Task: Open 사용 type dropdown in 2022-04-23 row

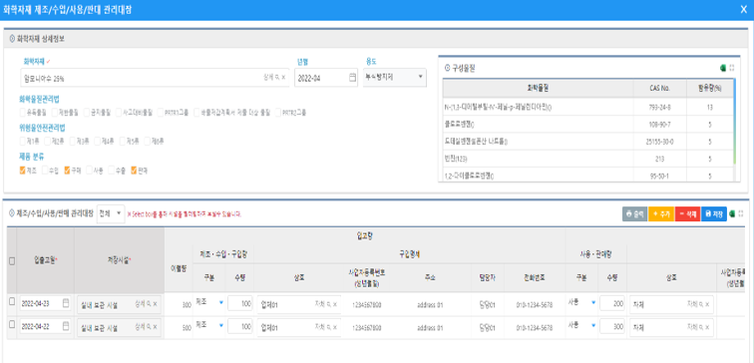Action: [x=581, y=302]
